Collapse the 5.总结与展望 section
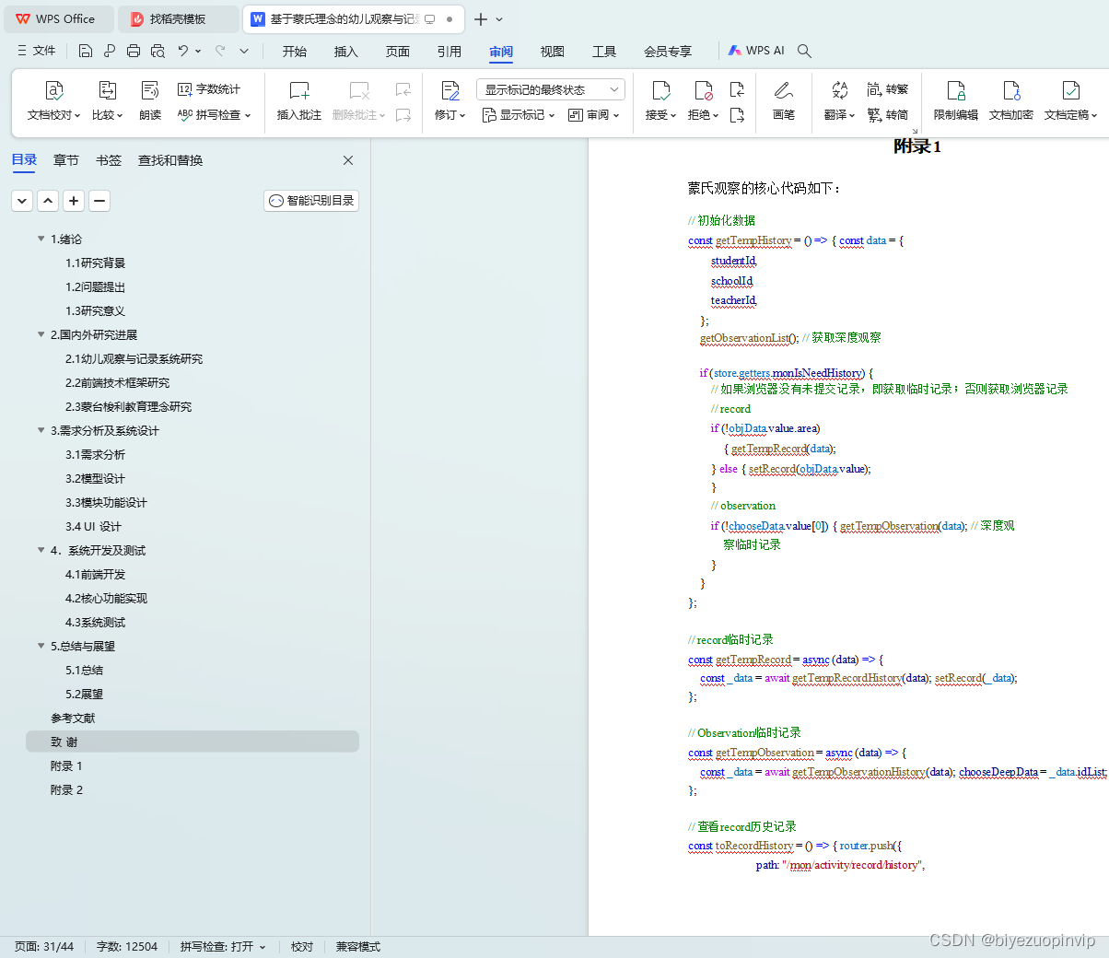Viewport: 1109px width, 958px height. point(41,646)
